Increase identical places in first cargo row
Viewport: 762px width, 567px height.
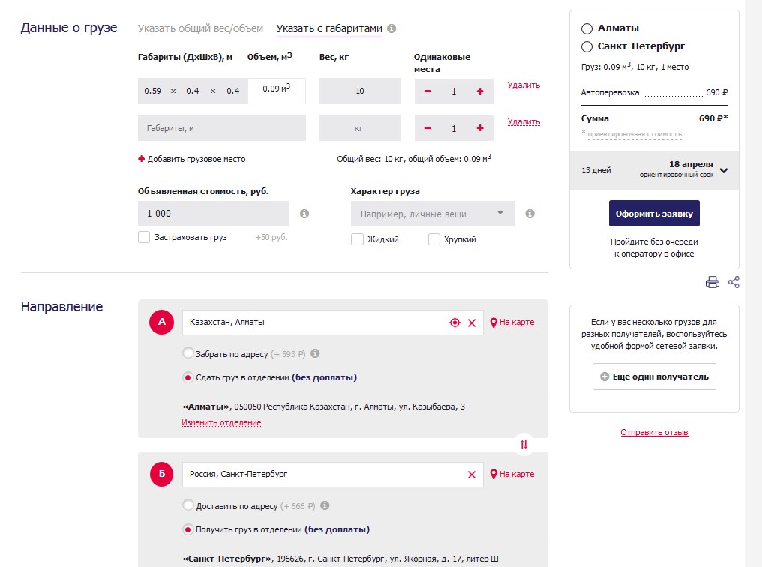click(x=480, y=91)
